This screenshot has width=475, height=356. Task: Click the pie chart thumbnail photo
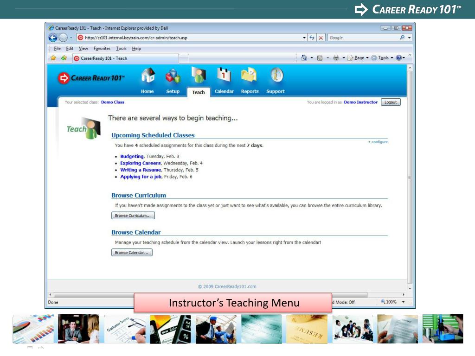pyautogui.click(x=33, y=329)
